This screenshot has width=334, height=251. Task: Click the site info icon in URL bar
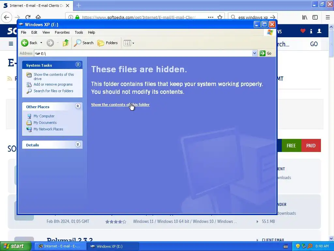tap(71, 17)
